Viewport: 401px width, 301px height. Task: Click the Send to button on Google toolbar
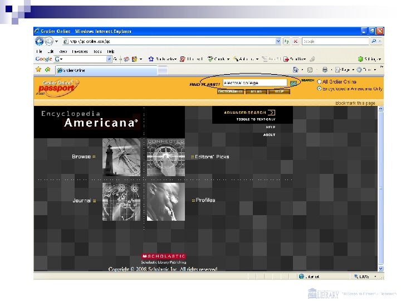pos(295,59)
